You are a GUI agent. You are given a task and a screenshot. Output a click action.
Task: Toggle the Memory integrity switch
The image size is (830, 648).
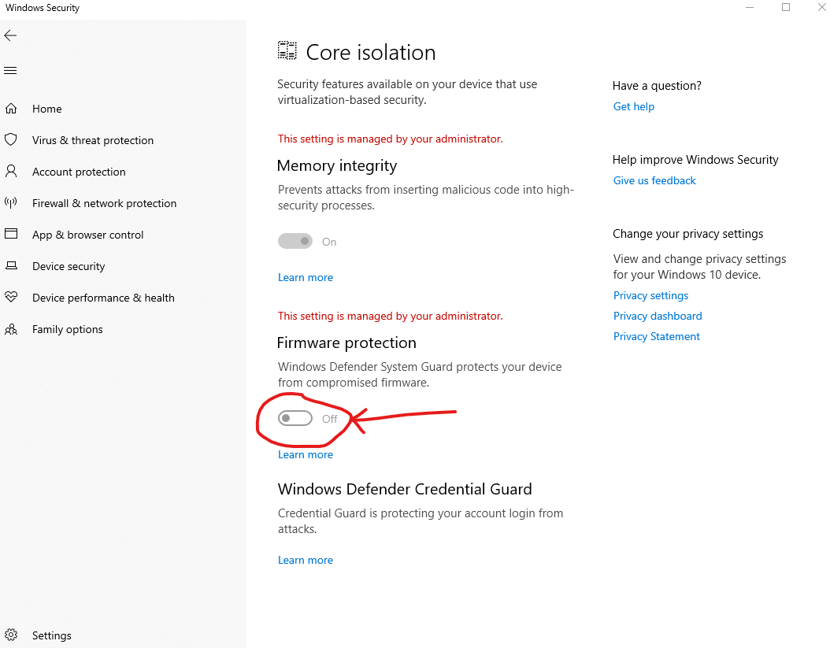pos(295,242)
